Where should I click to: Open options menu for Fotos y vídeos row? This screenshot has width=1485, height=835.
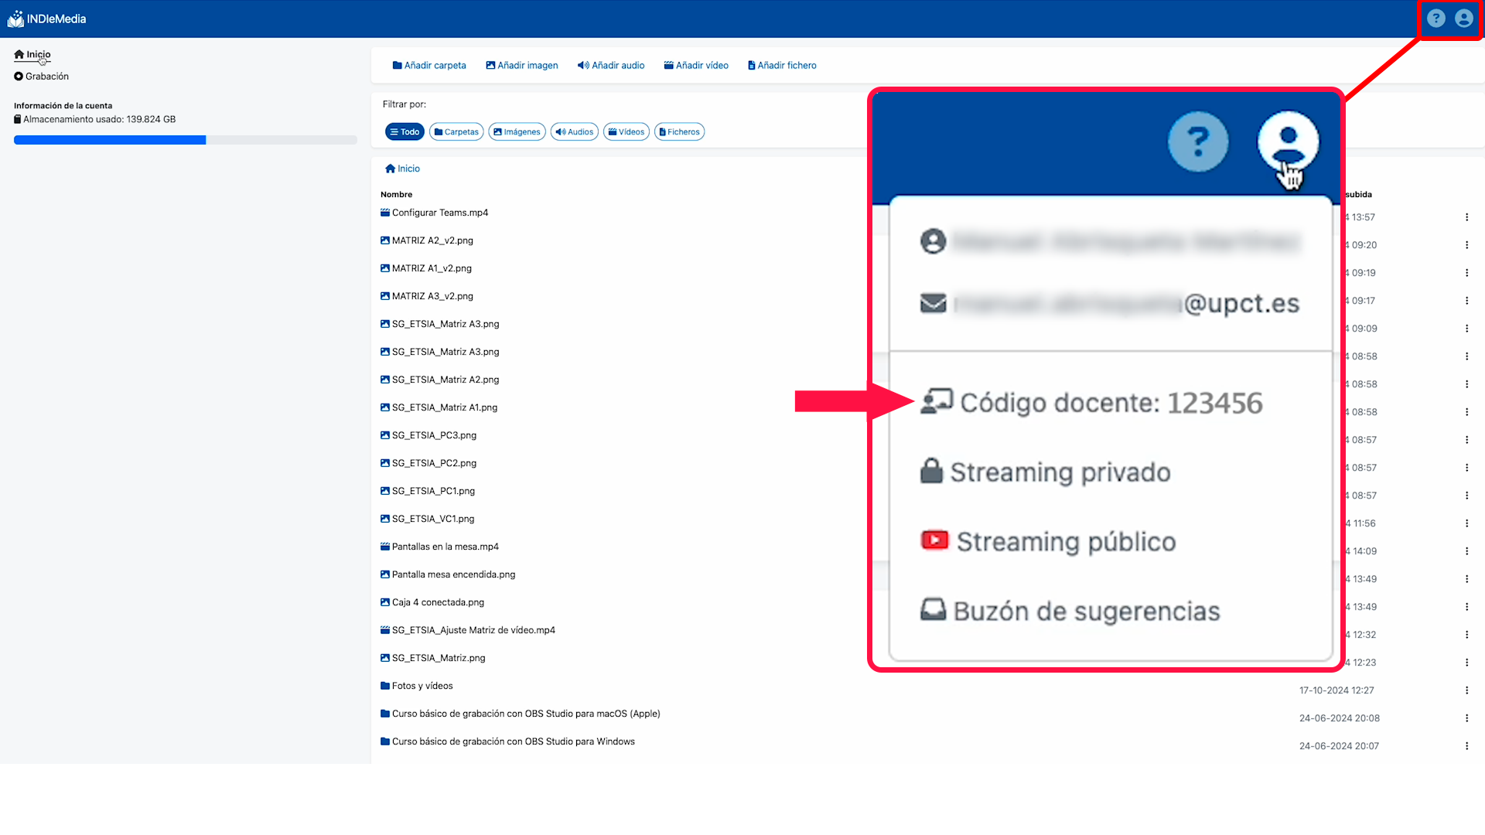click(x=1466, y=690)
